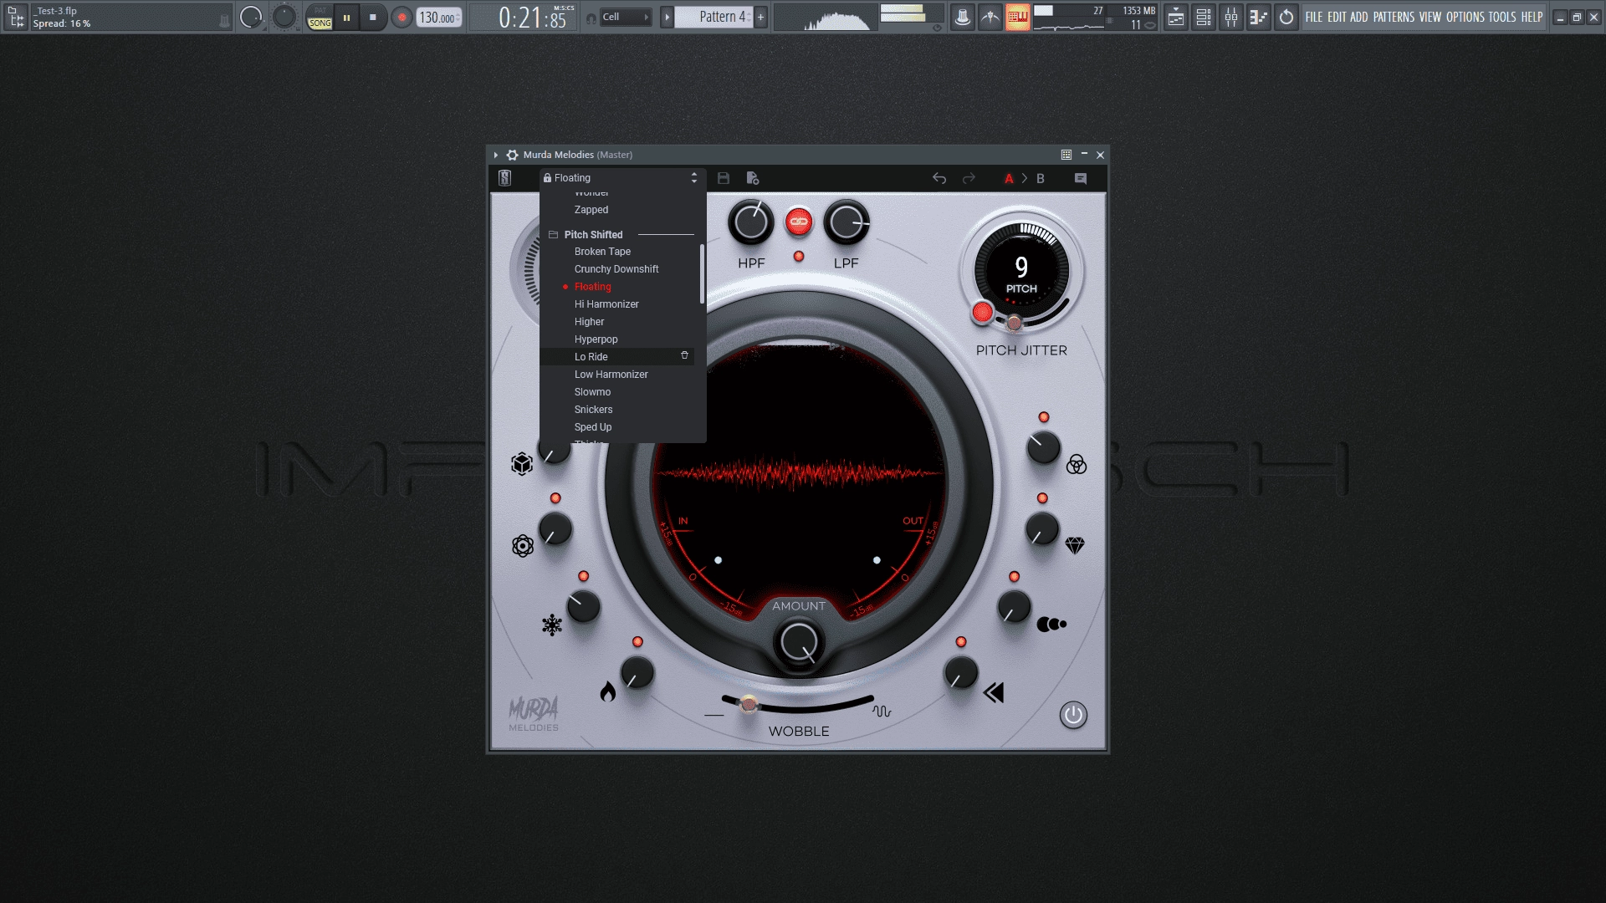Select the Broken Tape preset

pos(602,252)
